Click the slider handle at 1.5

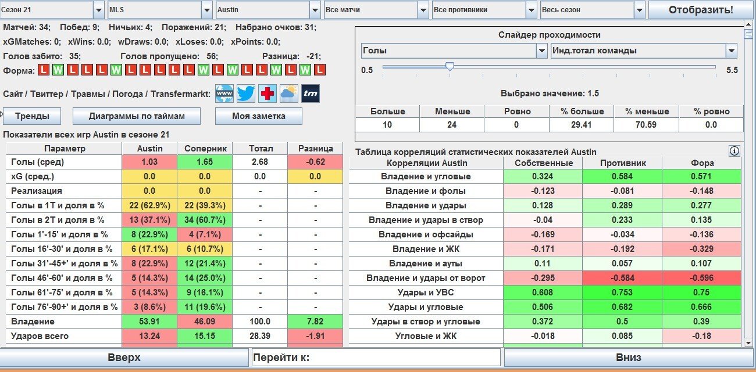[450, 67]
